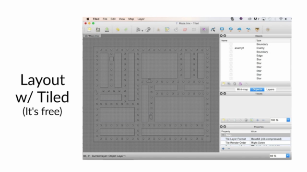Close the Objects panel

pyautogui.click(x=221, y=36)
